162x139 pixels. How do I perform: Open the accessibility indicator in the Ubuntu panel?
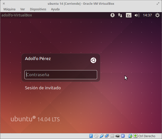113,15
